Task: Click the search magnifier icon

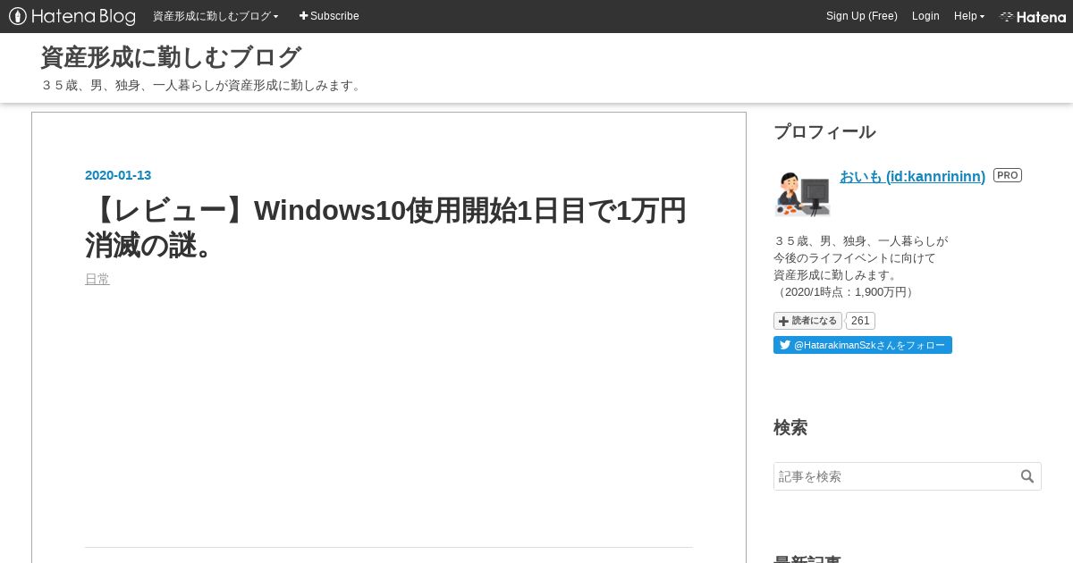Action: click(1027, 476)
